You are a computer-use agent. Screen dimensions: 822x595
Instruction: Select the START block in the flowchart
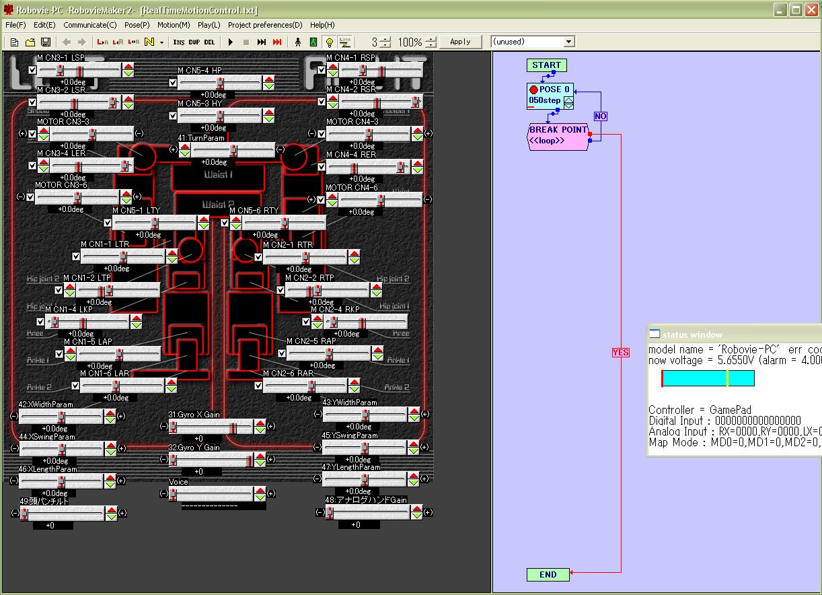[546, 65]
